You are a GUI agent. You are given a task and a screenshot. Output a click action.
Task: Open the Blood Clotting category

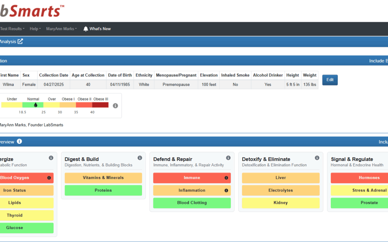tap(192, 203)
